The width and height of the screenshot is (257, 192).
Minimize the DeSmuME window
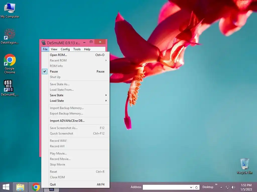84,42
